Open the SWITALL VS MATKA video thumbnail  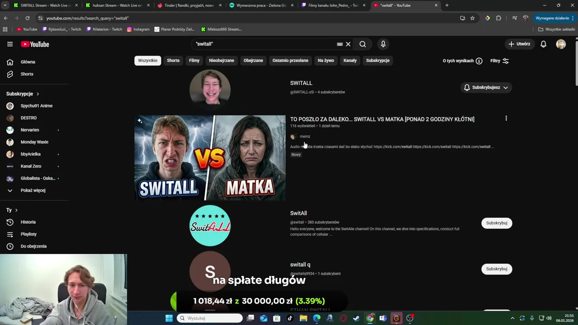(210, 158)
